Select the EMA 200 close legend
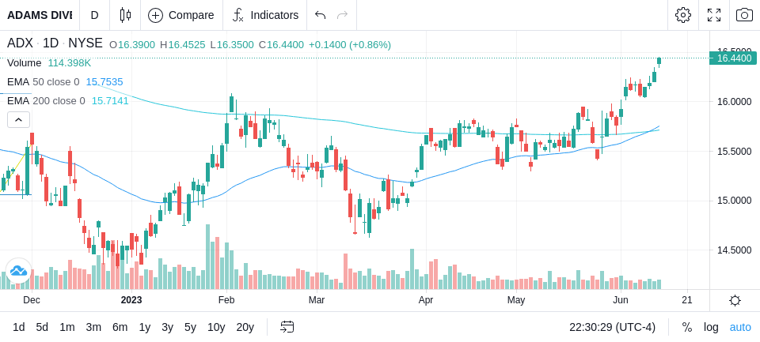This screenshot has width=760, height=342. (46, 101)
